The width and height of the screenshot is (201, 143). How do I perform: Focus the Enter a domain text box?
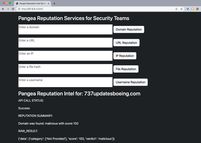pos(65,29)
